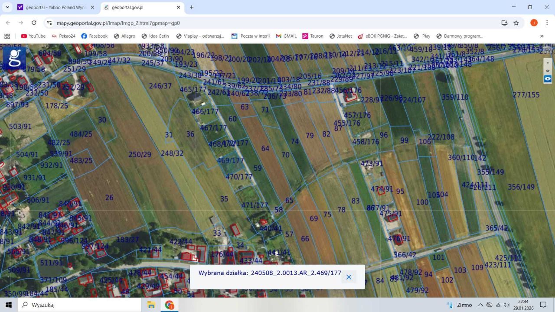Open a new browser tab
555x312 pixels.
(192, 7)
